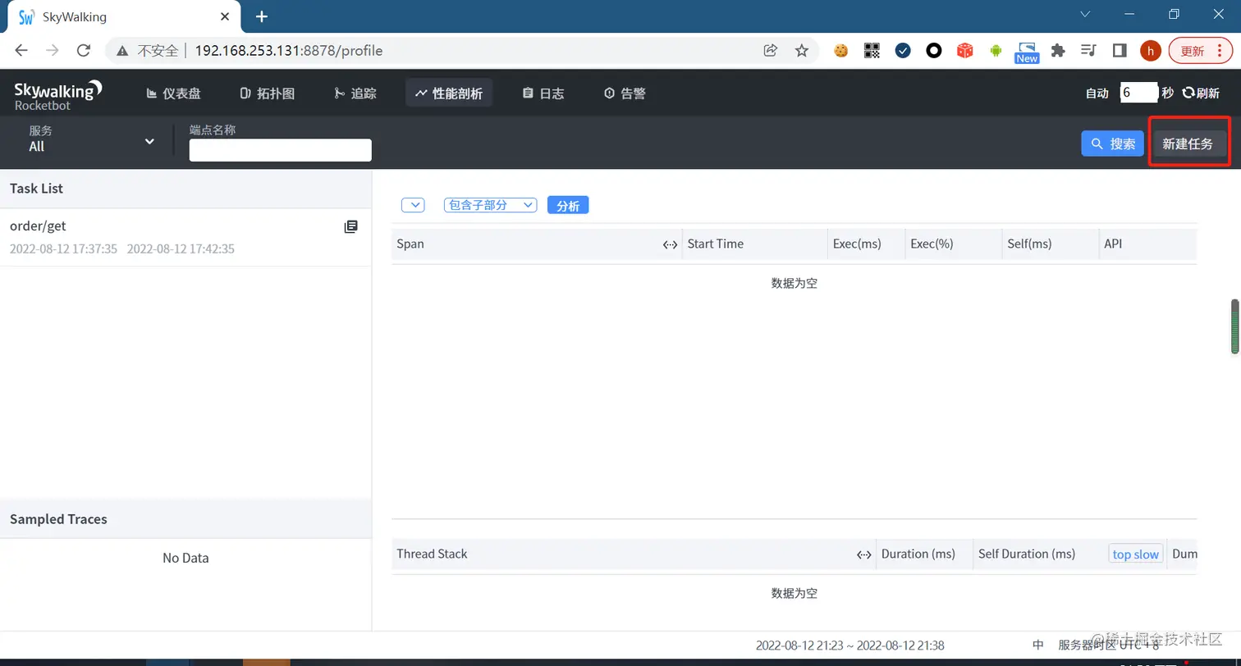The height and width of the screenshot is (666, 1241).
Task: Open the 拓扑图 topology tab
Action: click(268, 93)
